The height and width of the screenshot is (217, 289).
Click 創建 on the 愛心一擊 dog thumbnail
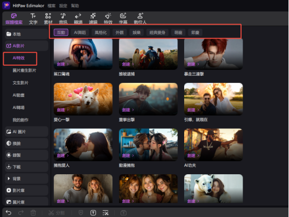click(x=63, y=110)
